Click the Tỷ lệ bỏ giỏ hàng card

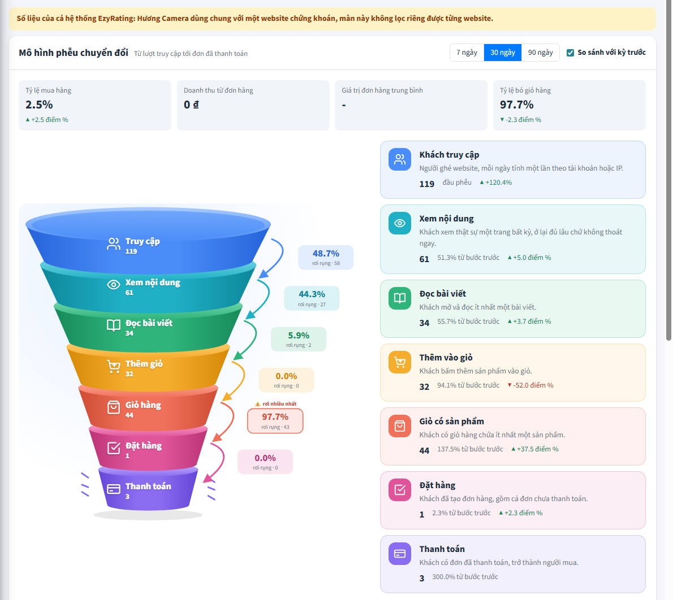569,105
